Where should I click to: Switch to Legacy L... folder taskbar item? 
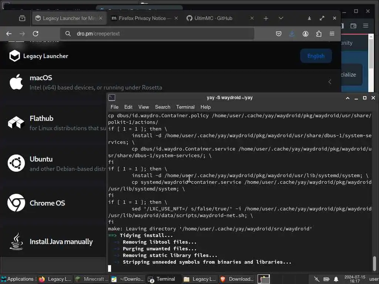(x=200, y=279)
